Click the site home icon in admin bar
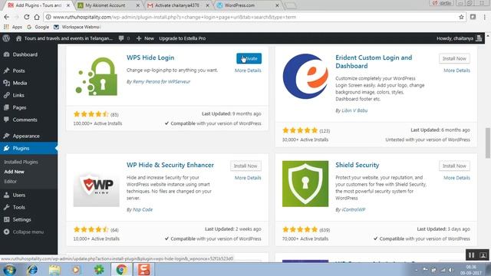This screenshot has height=276, width=491. point(18,38)
